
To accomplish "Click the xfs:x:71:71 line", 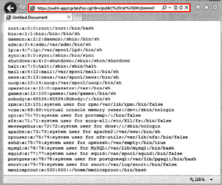I will [x=90, y=121].
